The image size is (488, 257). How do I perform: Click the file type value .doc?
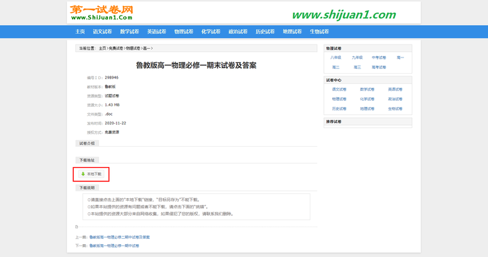108,114
